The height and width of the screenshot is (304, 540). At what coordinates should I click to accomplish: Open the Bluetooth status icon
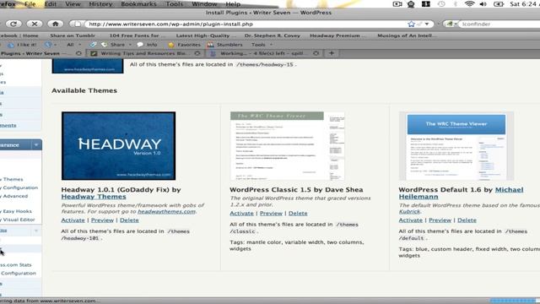[456, 4]
